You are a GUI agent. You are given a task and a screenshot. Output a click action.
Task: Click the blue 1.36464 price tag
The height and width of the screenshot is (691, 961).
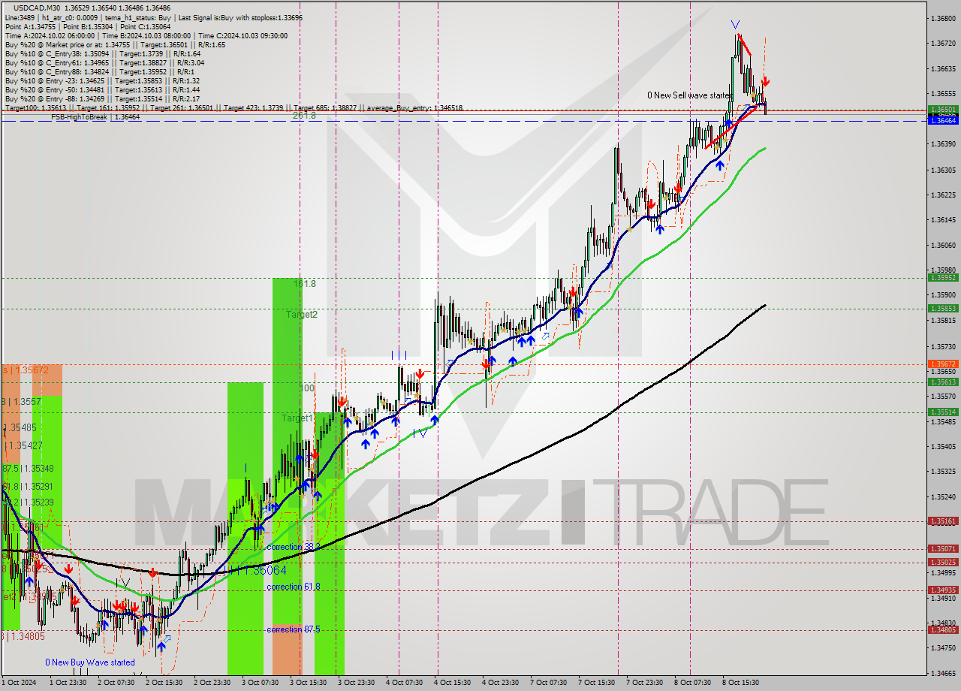pos(943,120)
